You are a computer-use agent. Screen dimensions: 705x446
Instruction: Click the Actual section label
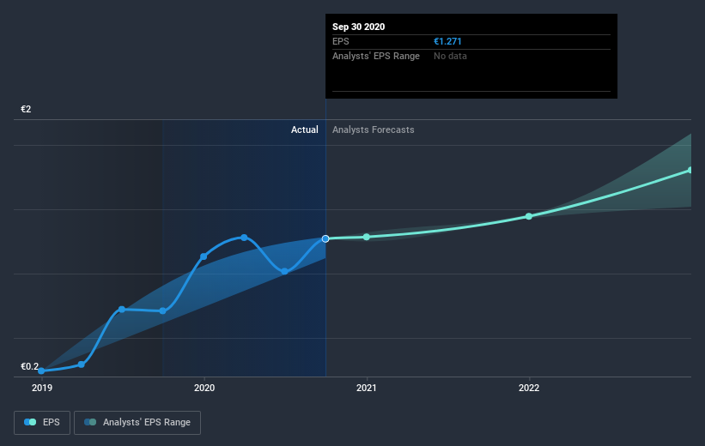304,130
